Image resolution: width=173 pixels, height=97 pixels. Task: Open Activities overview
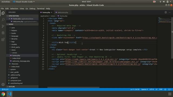[x=6, y=2]
